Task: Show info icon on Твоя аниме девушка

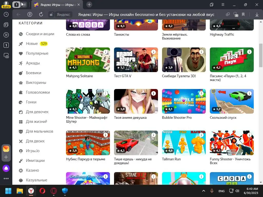Action: (x=154, y=93)
